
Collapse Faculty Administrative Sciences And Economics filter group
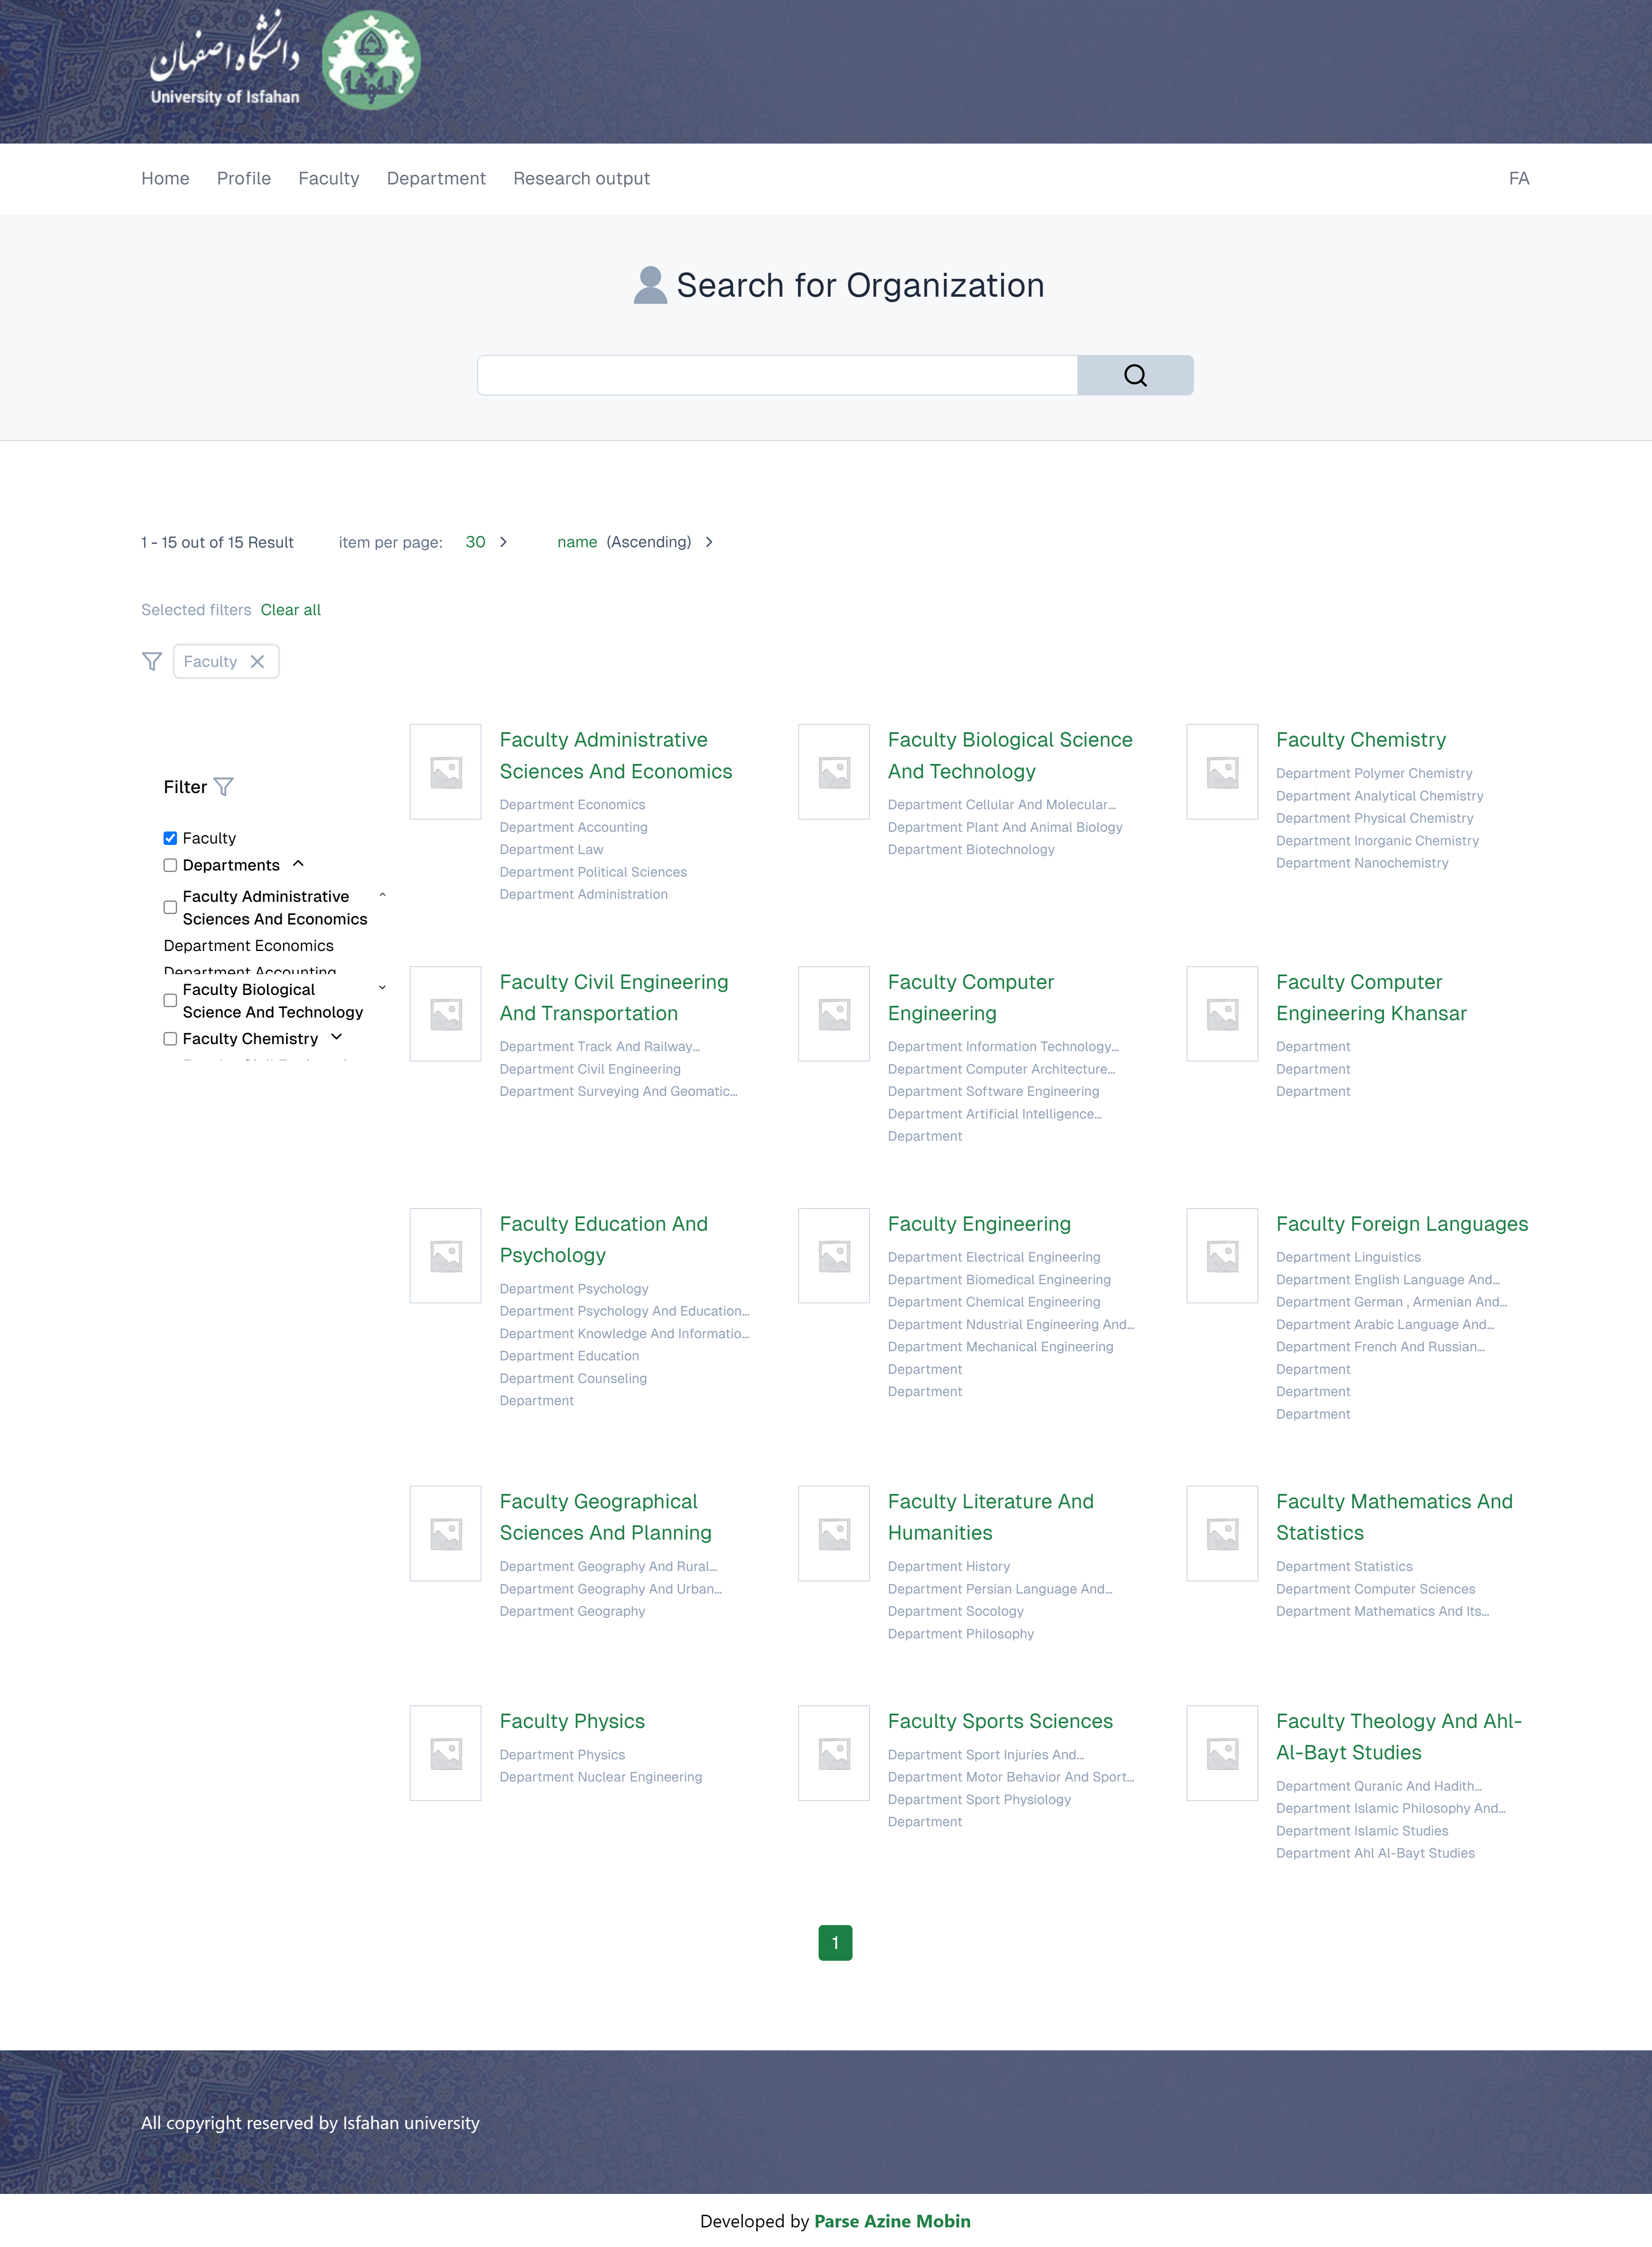382,895
